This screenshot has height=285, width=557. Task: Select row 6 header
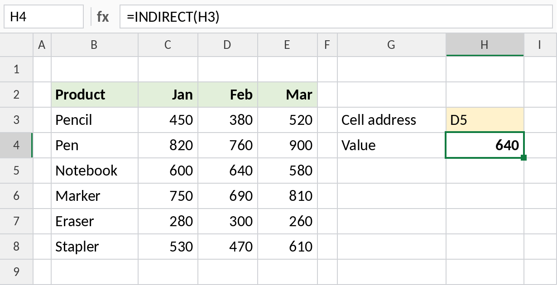17,196
